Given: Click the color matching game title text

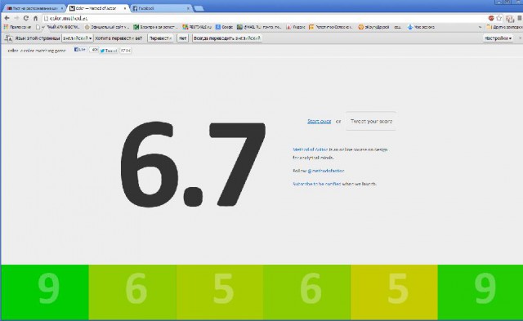Looking at the screenshot, I should point(36,51).
